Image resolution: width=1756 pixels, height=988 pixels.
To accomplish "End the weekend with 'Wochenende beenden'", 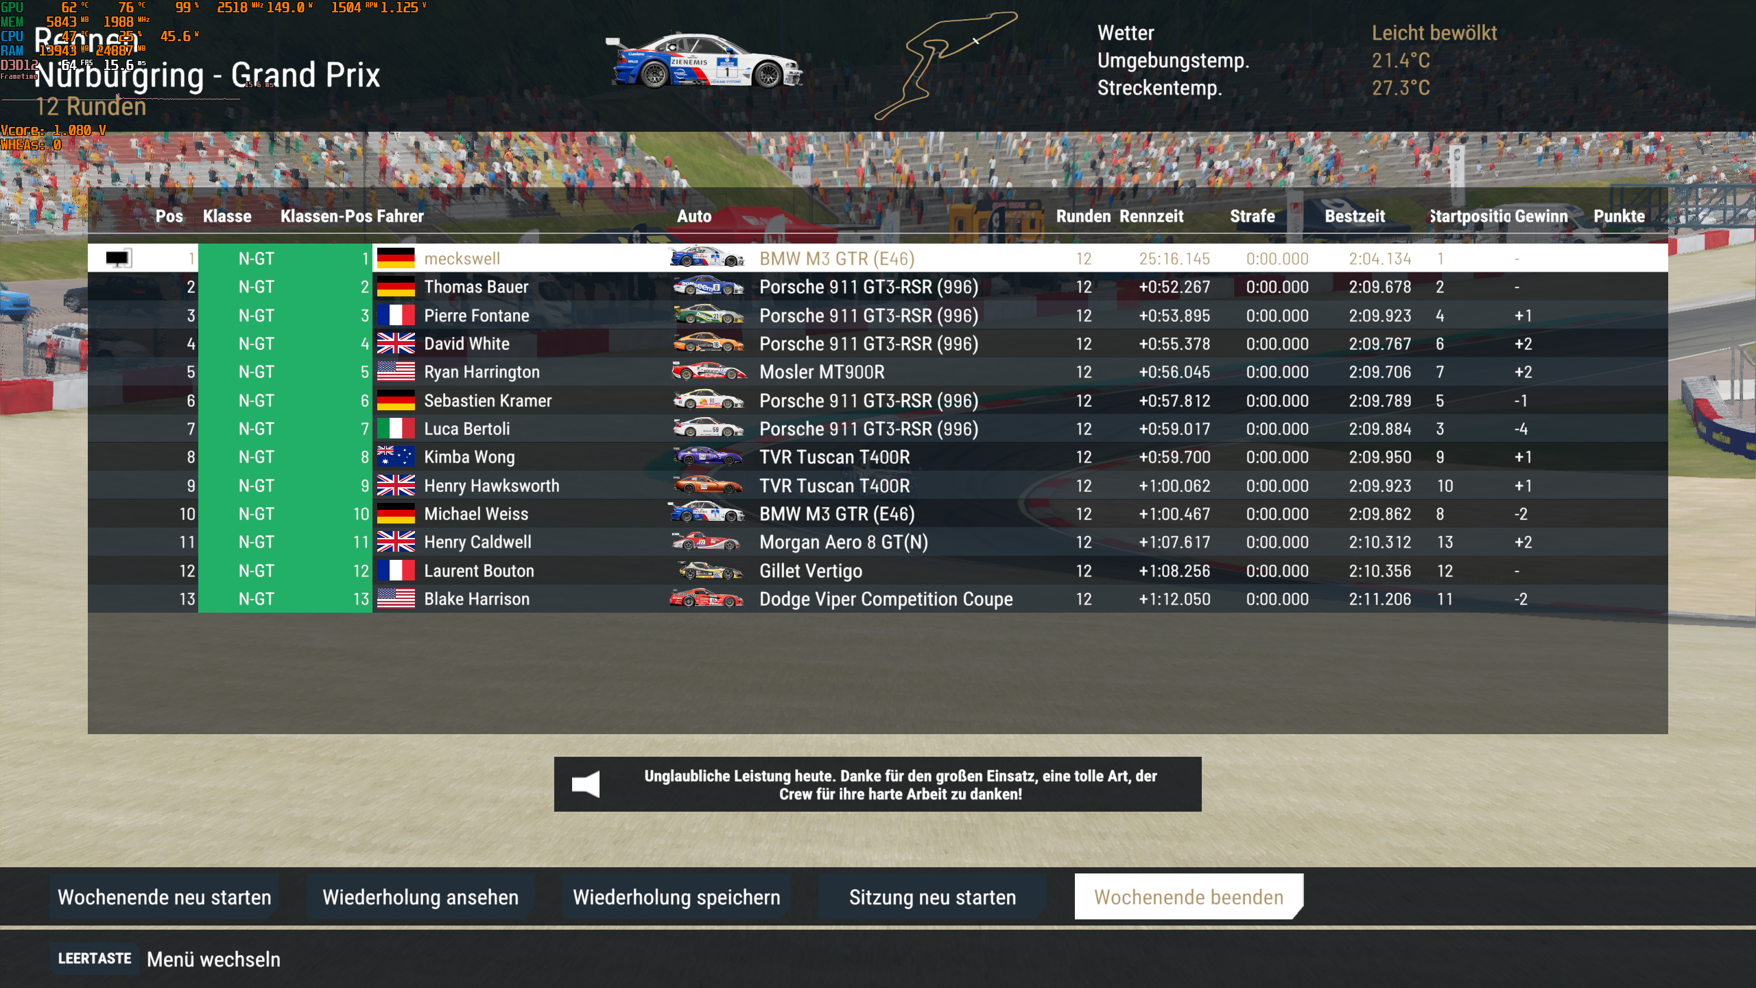I will click(1189, 896).
